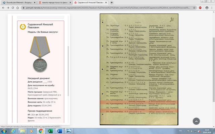Click the order number 10/н от 30.04.1945
The height and width of the screenshot is (134, 215).
tap(38, 115)
